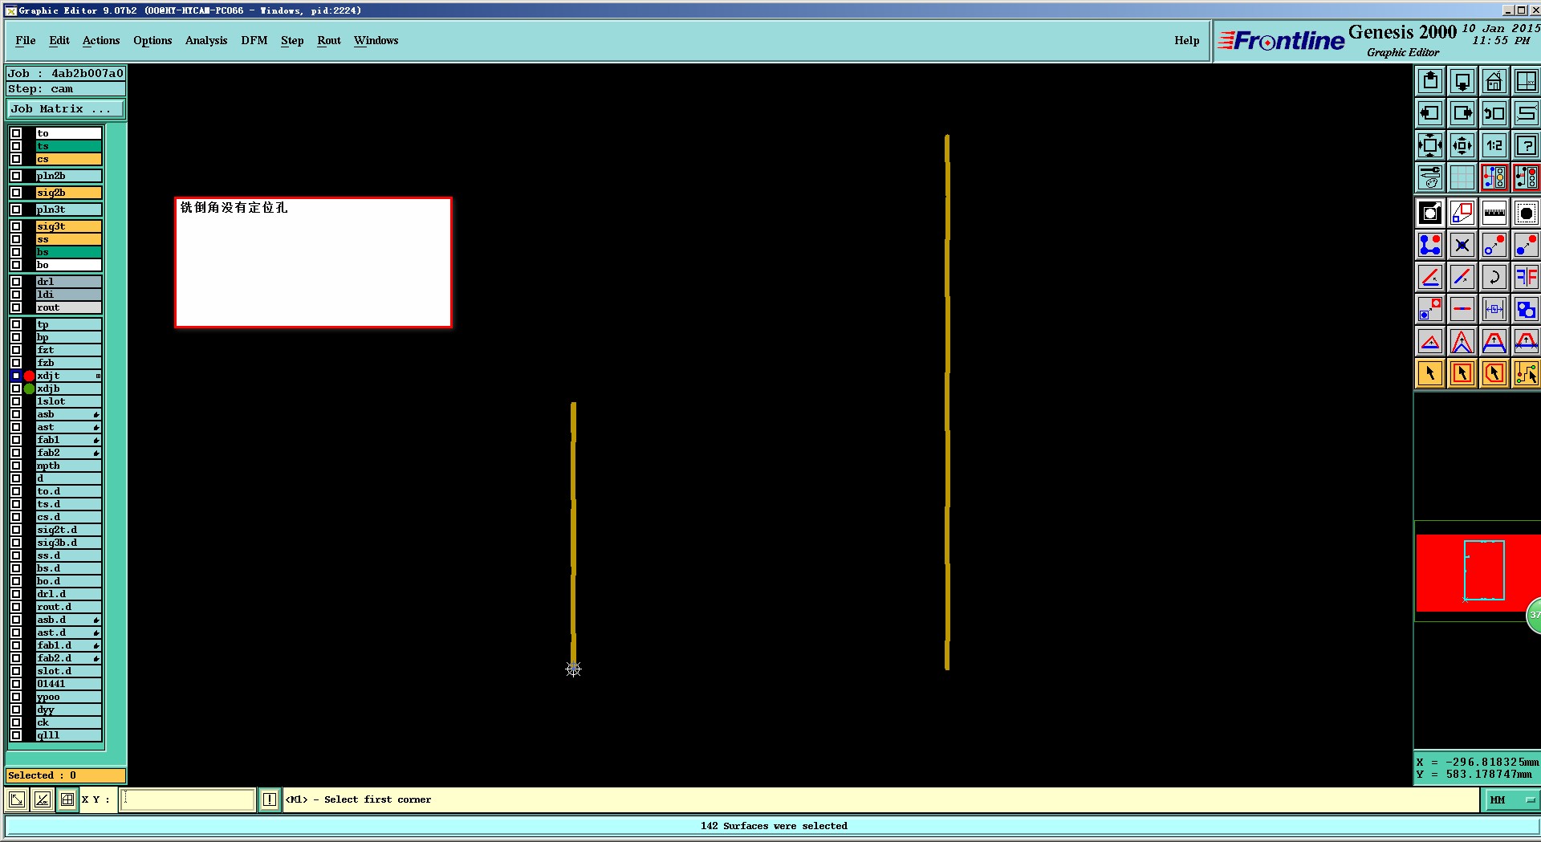This screenshot has height=842, width=1541.
Task: Click the white note box with Chinese text
Action: pos(313,262)
